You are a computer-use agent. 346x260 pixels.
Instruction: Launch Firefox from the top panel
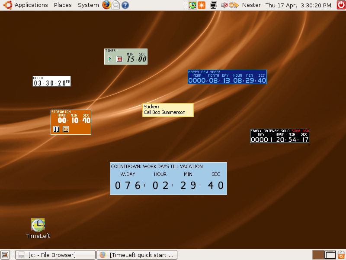tap(106, 5)
